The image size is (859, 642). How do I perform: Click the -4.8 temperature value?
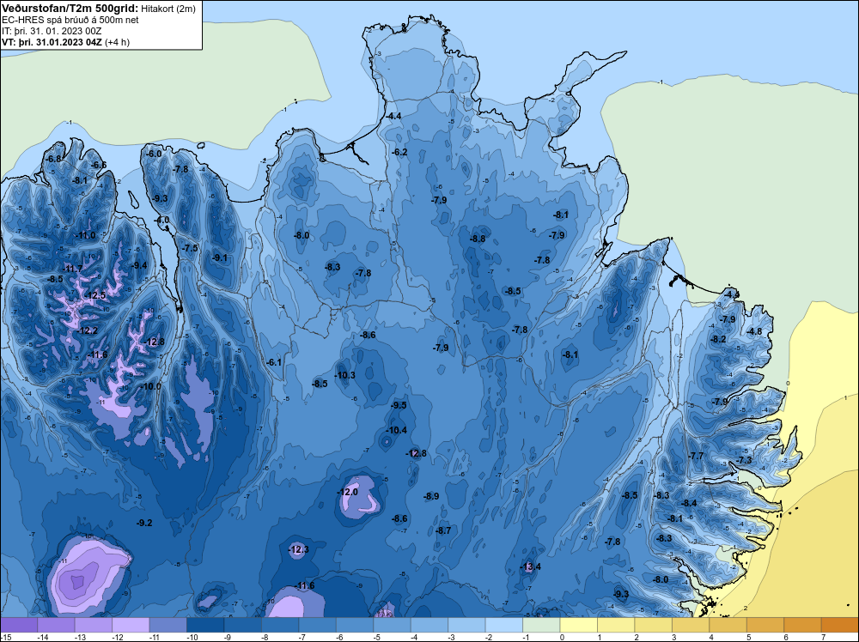754,331
